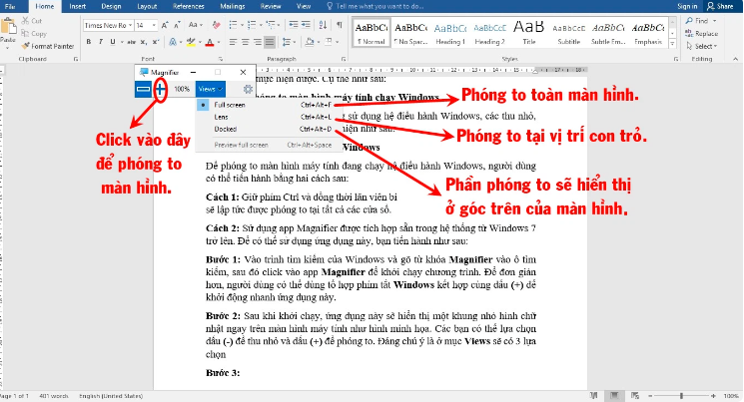Click Magnifier zoom out minus button

point(143,89)
